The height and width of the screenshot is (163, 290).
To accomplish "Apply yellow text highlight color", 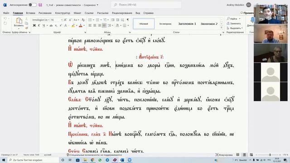I will (x=73, y=25).
